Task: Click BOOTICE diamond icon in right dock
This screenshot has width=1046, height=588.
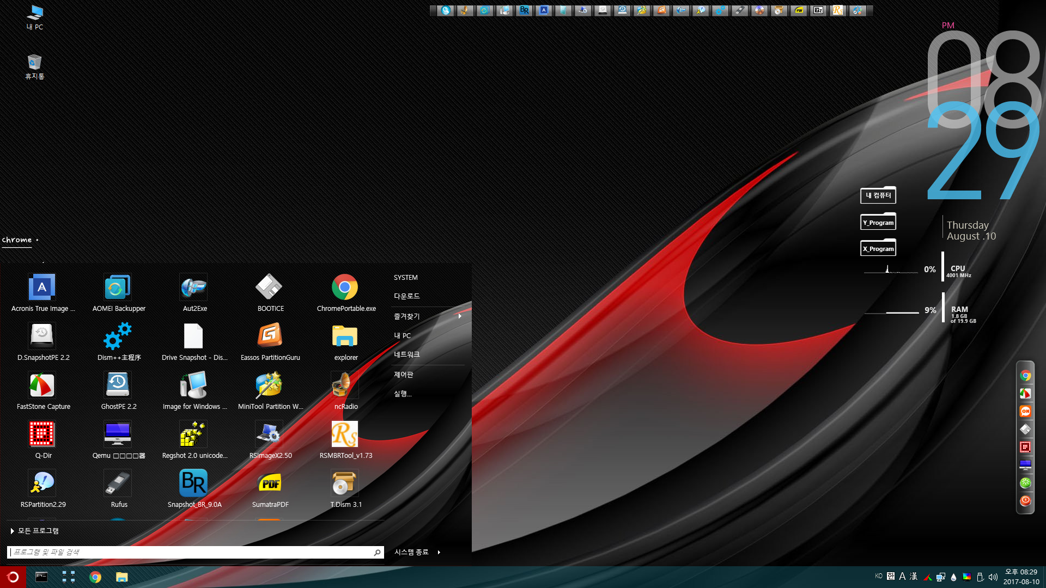Action: point(1025,430)
